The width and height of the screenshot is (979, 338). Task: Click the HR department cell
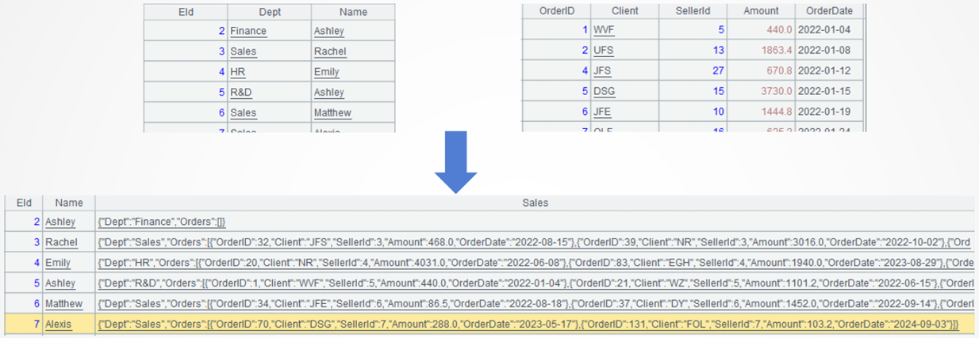pyautogui.click(x=237, y=72)
